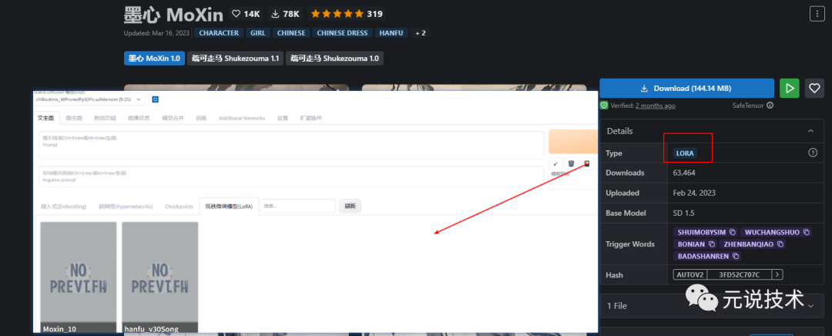Switch to the 文生图 tab

pos(45,118)
